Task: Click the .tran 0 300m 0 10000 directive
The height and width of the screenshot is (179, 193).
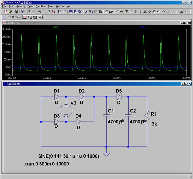Action: tap(46, 164)
